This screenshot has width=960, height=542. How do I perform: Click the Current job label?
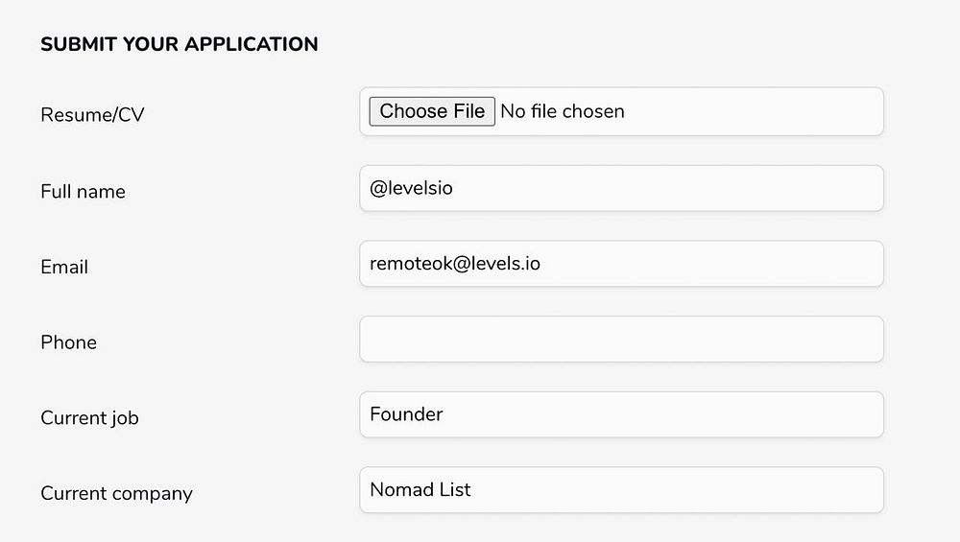89,418
